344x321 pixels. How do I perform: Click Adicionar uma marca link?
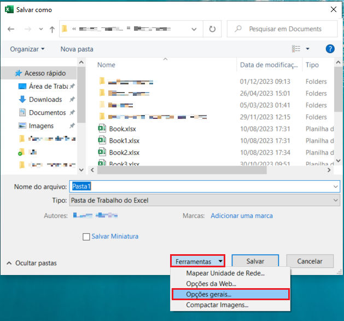[x=242, y=216]
